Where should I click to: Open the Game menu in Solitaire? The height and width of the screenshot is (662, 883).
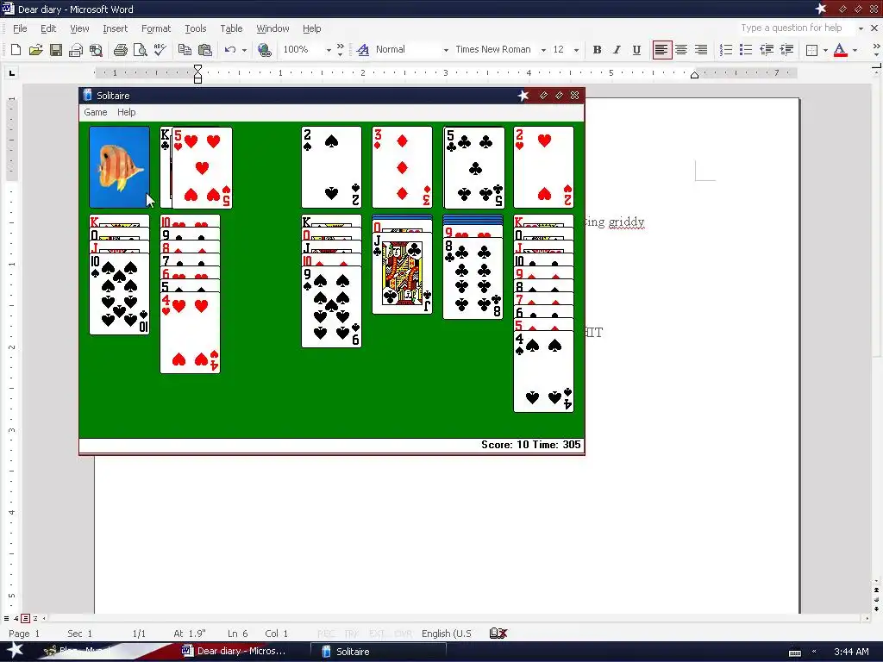95,112
